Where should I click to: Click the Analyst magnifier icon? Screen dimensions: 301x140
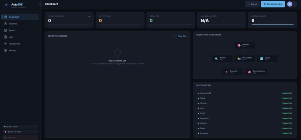pos(216,59)
